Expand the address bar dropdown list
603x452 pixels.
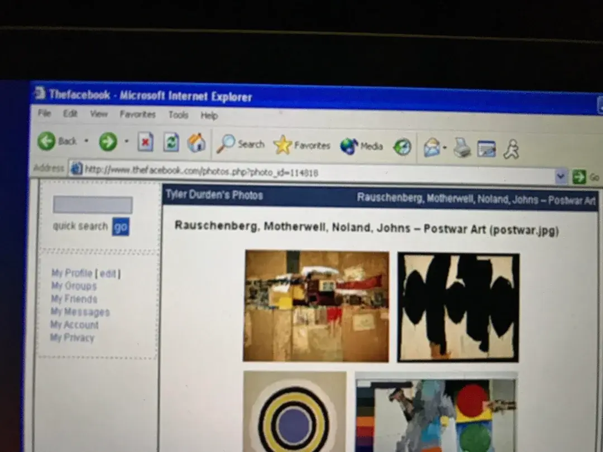tap(561, 176)
